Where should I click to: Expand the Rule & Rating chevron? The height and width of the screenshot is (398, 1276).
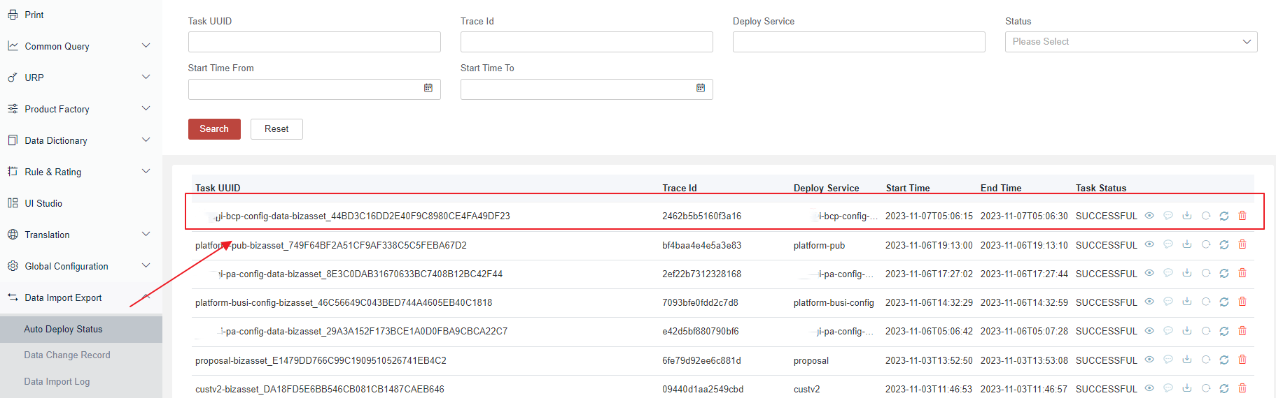pos(146,172)
